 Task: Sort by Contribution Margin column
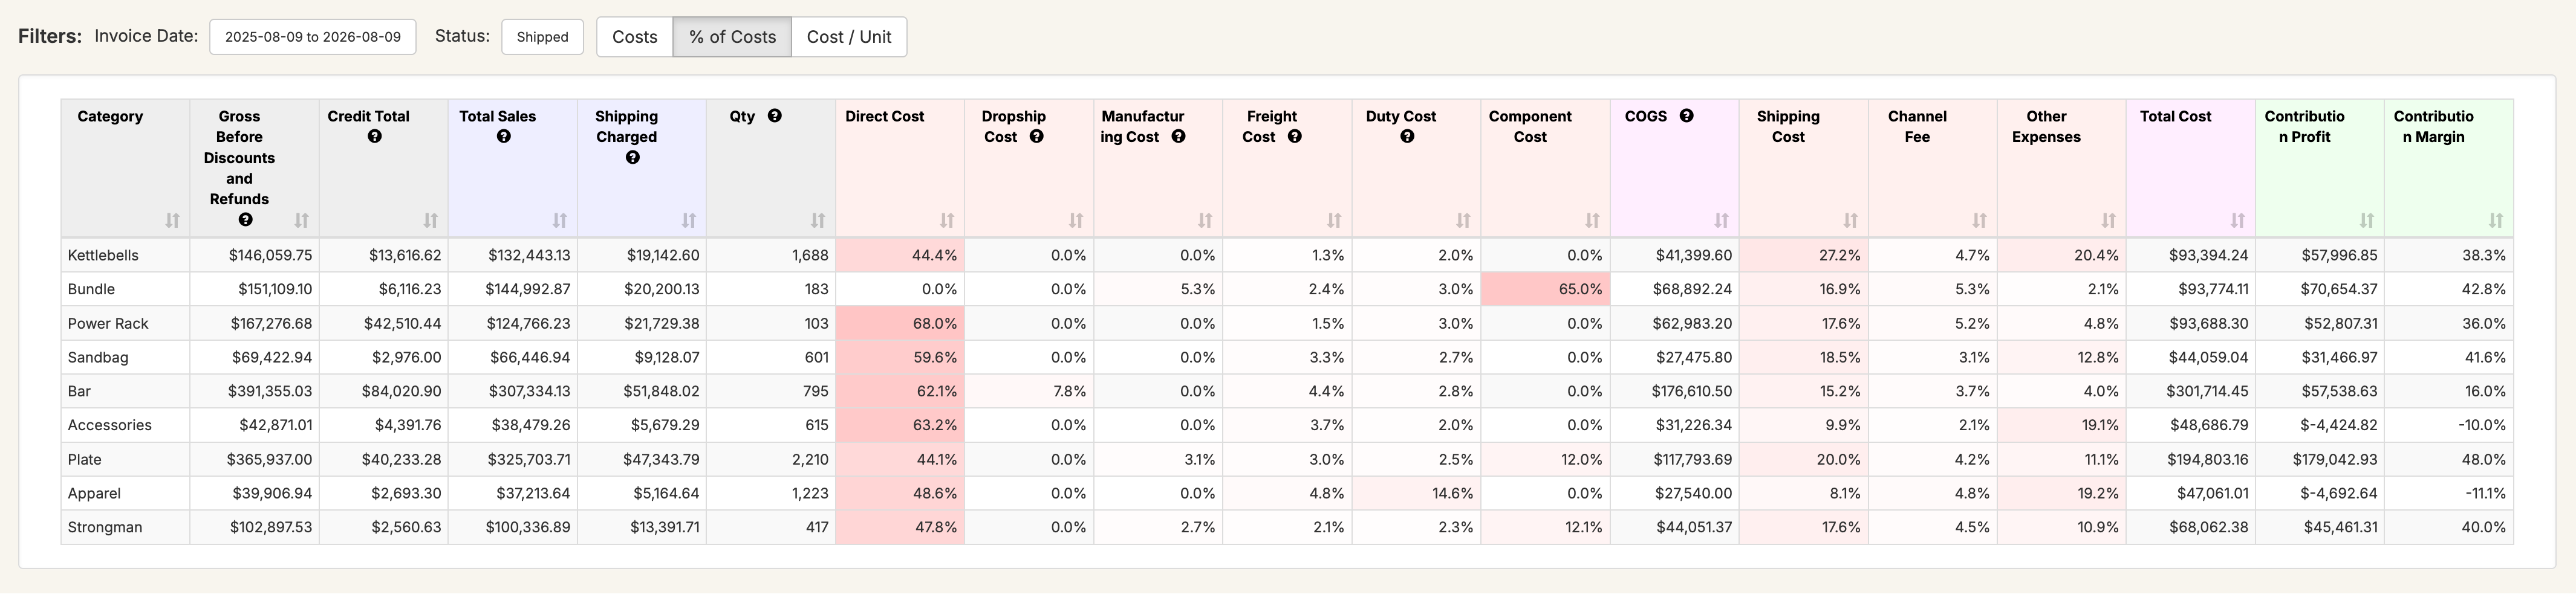(x=2496, y=220)
